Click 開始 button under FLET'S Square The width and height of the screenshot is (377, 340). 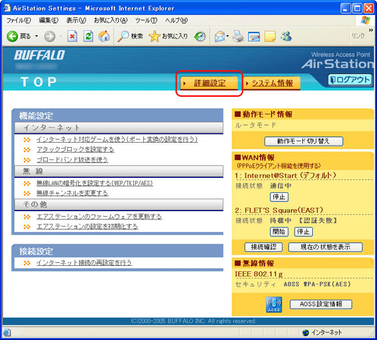click(x=279, y=232)
